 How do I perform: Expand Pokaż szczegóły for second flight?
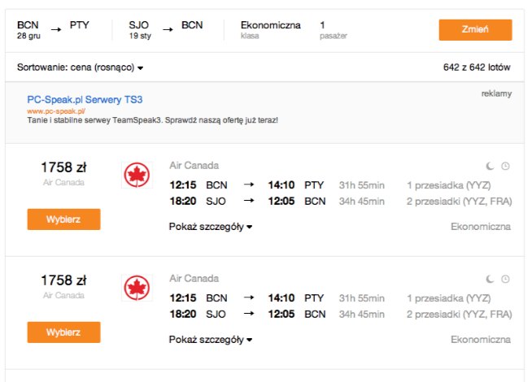[x=211, y=339]
